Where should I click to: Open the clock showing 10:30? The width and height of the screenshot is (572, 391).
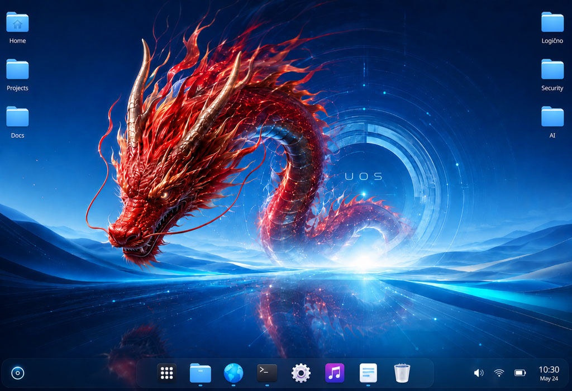coord(549,369)
